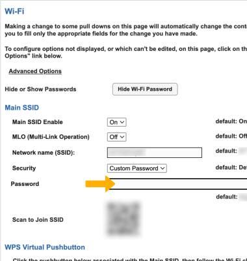Expand the Main SSID Enable dropdown
Image resolution: width=247 pixels, height=261 pixels.
(x=116, y=122)
